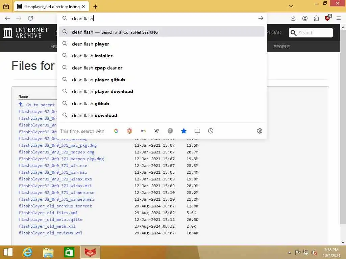Search open tabs with the tab icon
346x259 pixels.
coord(197,131)
